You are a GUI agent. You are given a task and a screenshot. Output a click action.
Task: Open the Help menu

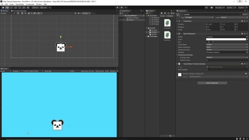click(45, 4)
